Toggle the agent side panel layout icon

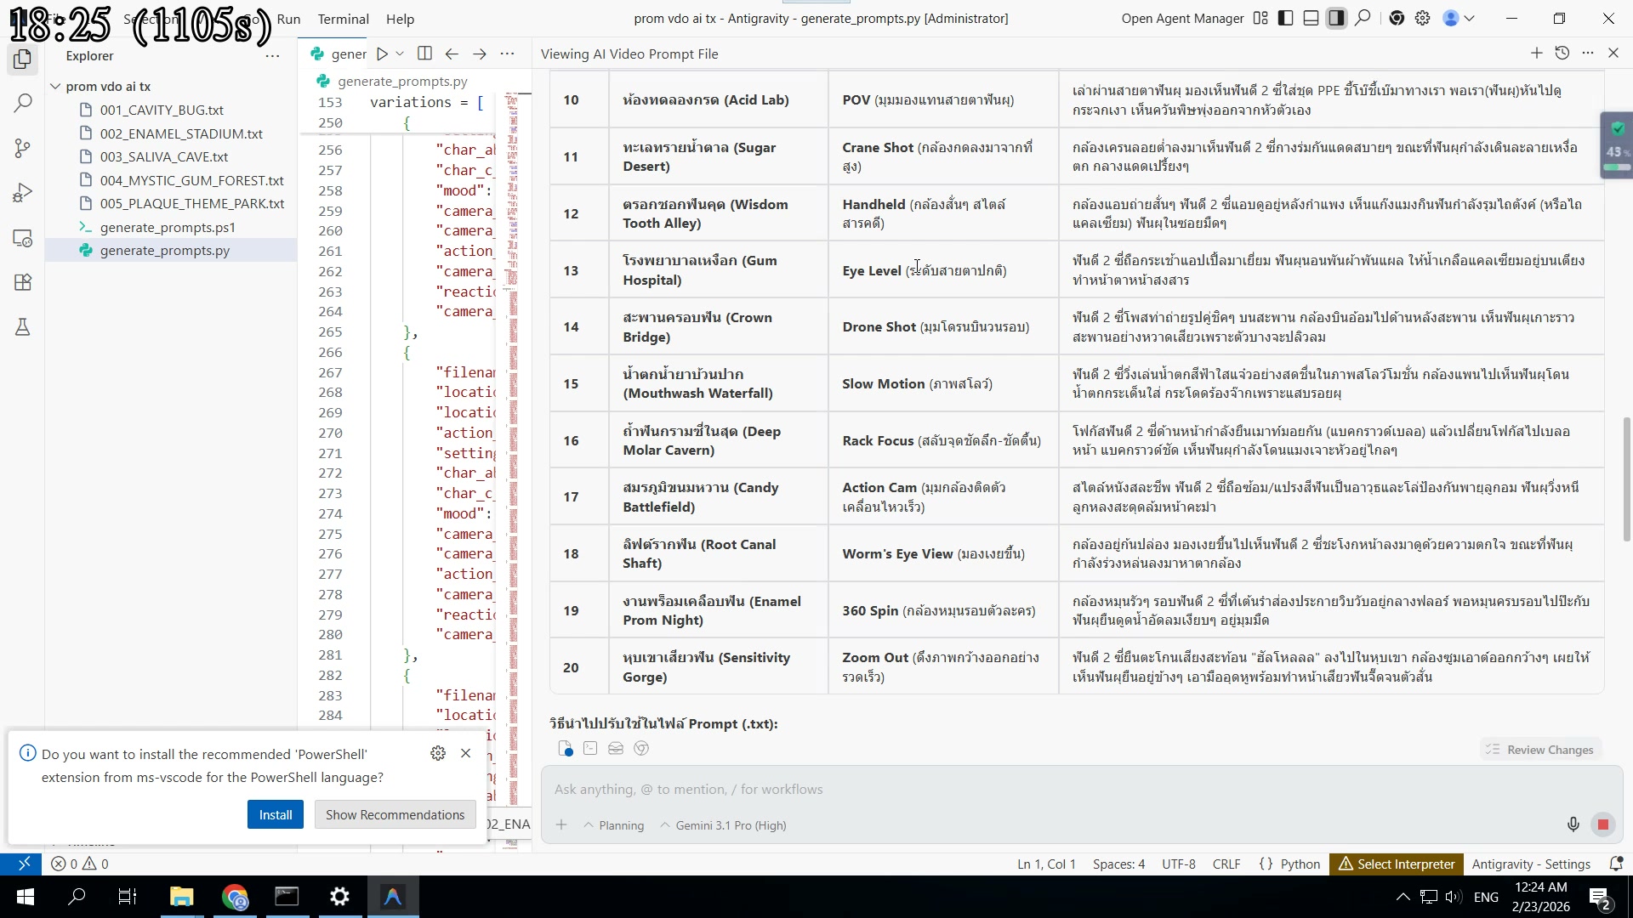pyautogui.click(x=1337, y=19)
